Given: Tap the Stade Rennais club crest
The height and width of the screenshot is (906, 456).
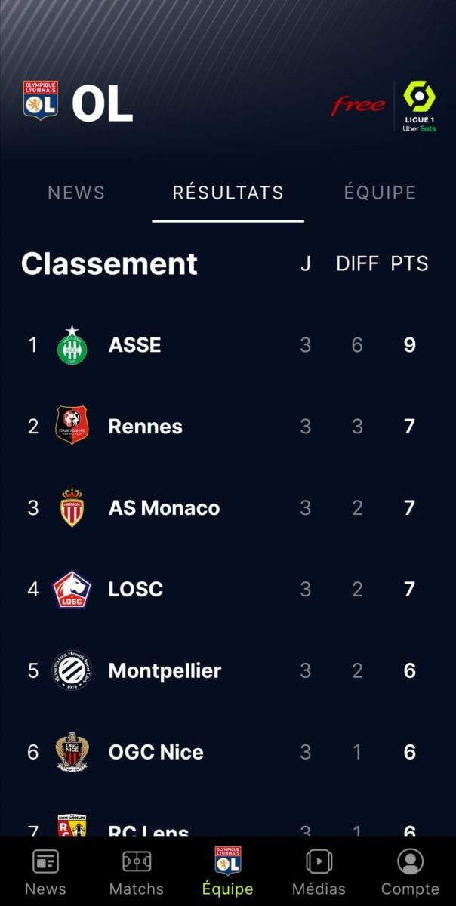Looking at the screenshot, I should [72, 426].
